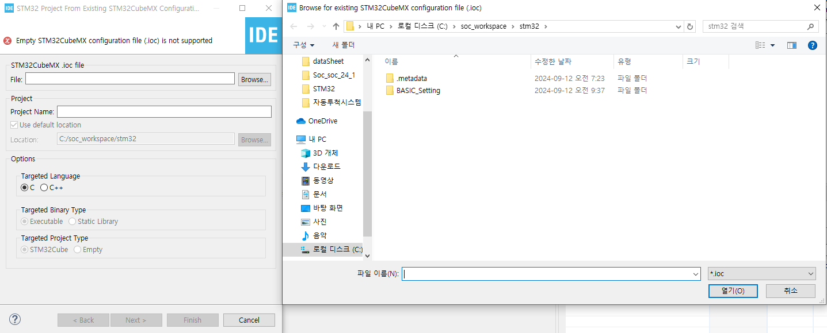Click 열기(O) open button
This screenshot has width=827, height=333.
(733, 291)
